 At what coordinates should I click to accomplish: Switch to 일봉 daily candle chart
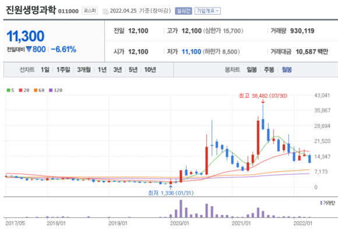coord(252,69)
